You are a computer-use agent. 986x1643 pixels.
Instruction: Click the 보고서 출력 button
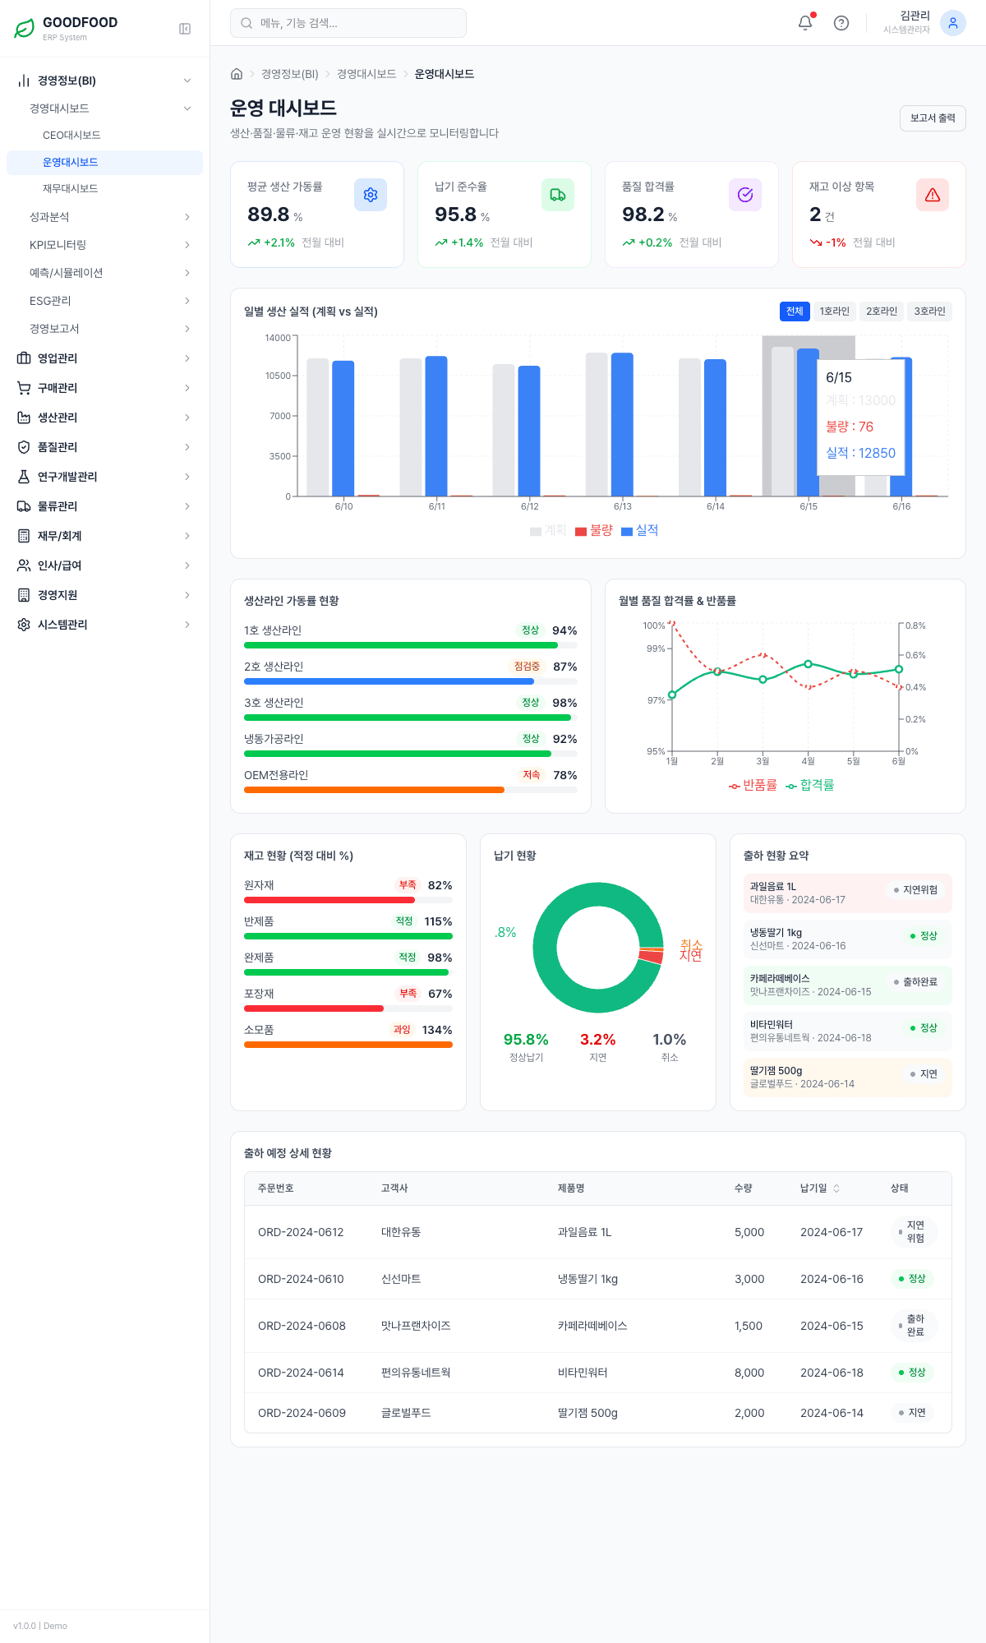pyautogui.click(x=933, y=118)
